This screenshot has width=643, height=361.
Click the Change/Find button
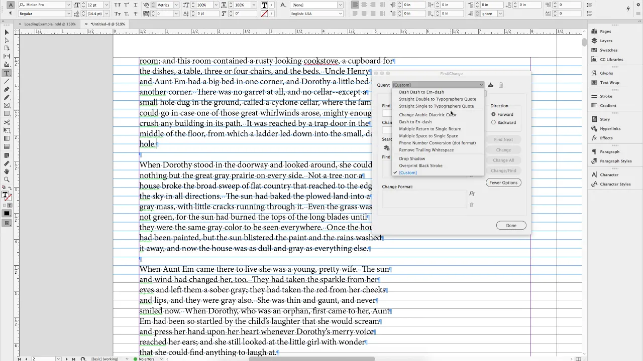[x=503, y=170]
